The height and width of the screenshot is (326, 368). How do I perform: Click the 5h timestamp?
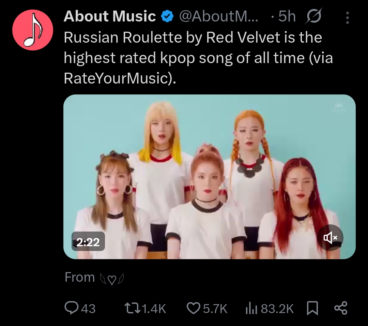coord(287,17)
